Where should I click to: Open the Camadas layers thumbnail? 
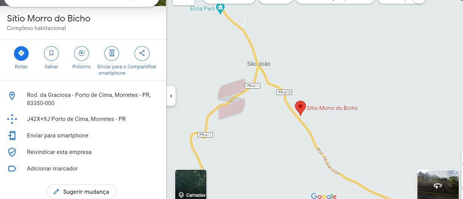tap(191, 184)
